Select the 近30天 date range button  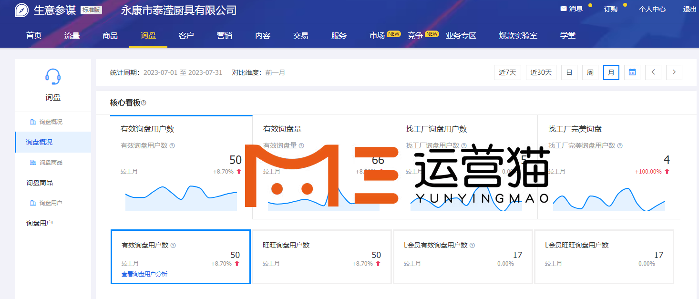pyautogui.click(x=541, y=72)
